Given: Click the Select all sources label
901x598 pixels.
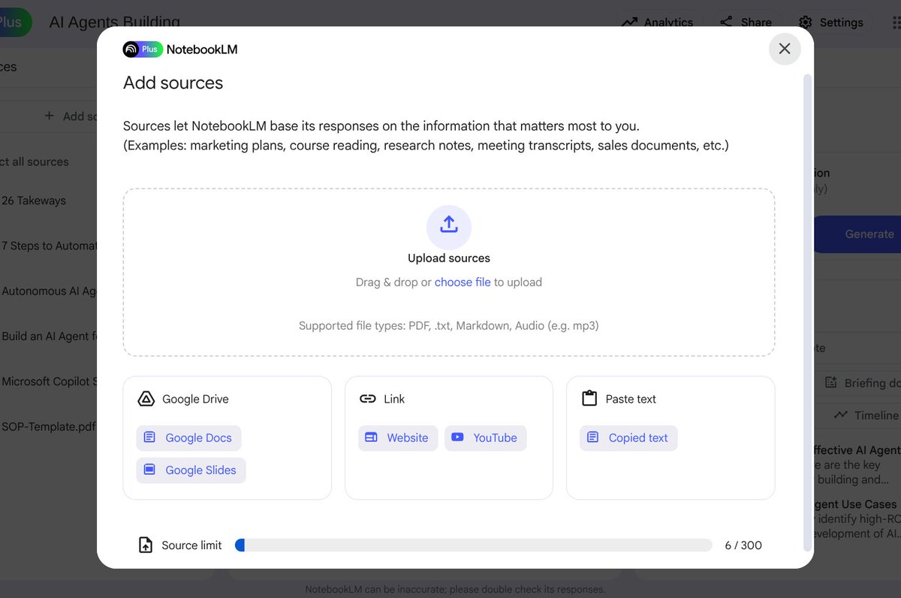Looking at the screenshot, I should tap(35, 162).
